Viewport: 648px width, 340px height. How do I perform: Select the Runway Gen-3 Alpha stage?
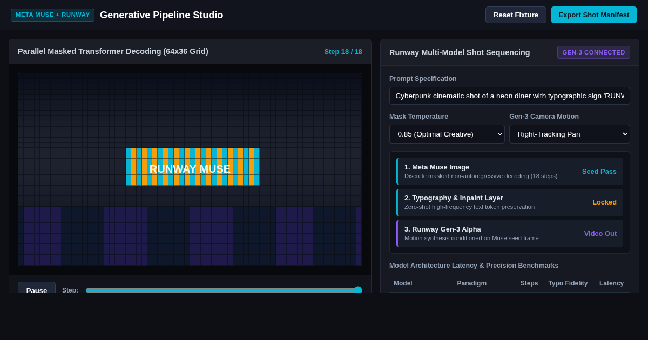tap(510, 233)
